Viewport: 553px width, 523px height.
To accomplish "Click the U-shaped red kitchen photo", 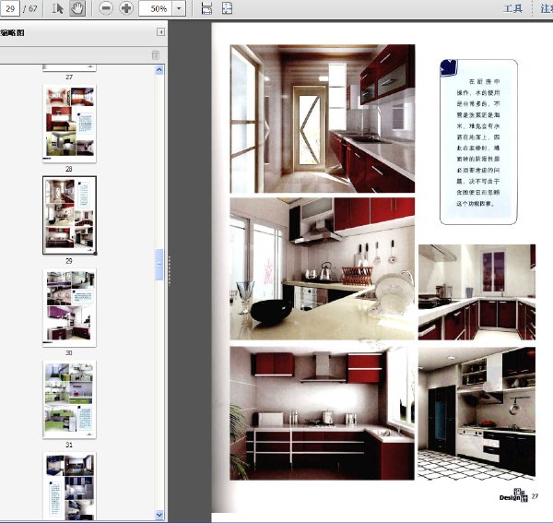I will point(477,292).
